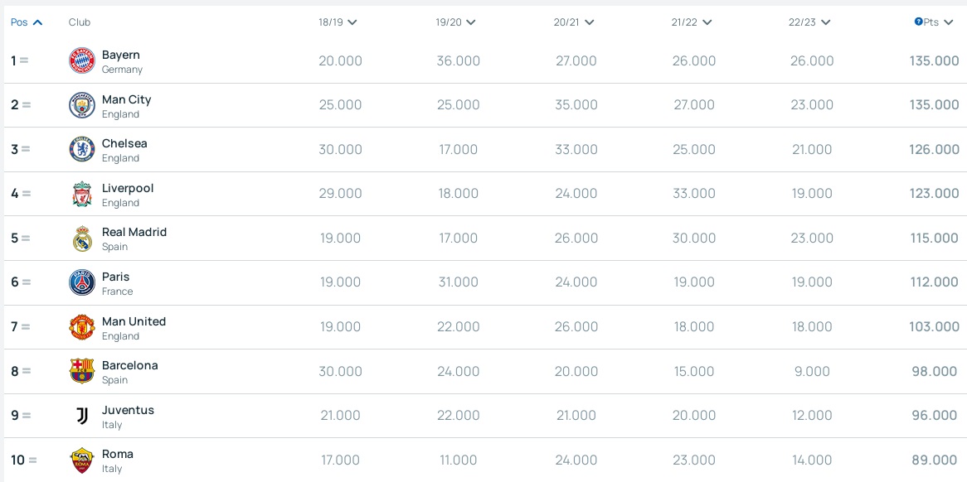Sort by the 19/20 season column
Image resolution: width=967 pixels, height=482 pixels.
point(456,22)
